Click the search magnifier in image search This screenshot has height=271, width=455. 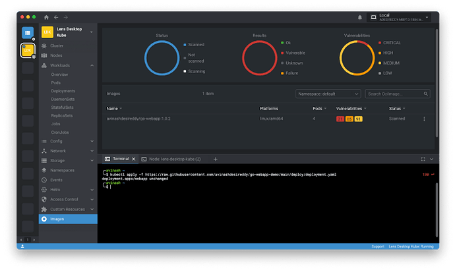426,94
